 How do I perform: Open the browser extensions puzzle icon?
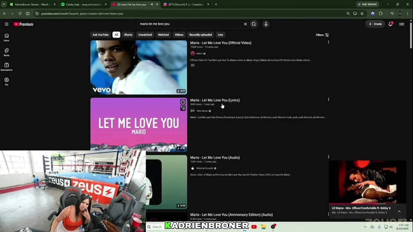[381, 14]
